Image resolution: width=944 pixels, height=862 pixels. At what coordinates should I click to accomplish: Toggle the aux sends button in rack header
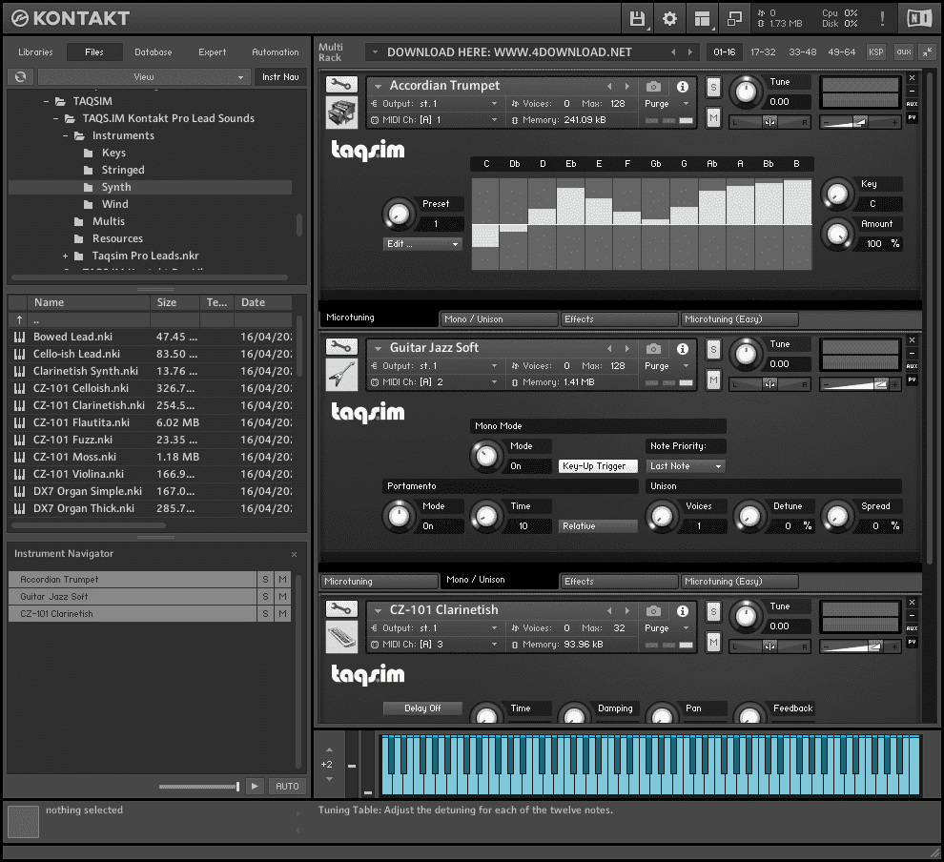pos(904,51)
